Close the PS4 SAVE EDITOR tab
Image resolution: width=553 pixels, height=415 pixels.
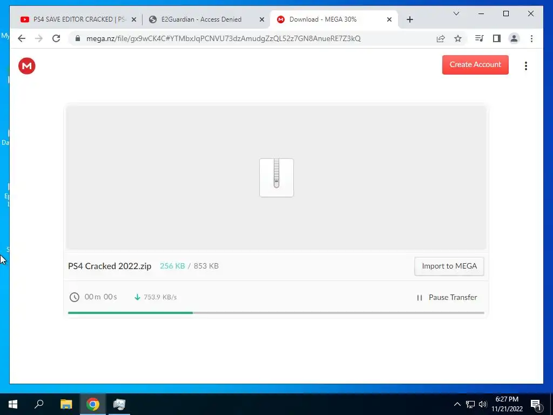[x=134, y=20]
